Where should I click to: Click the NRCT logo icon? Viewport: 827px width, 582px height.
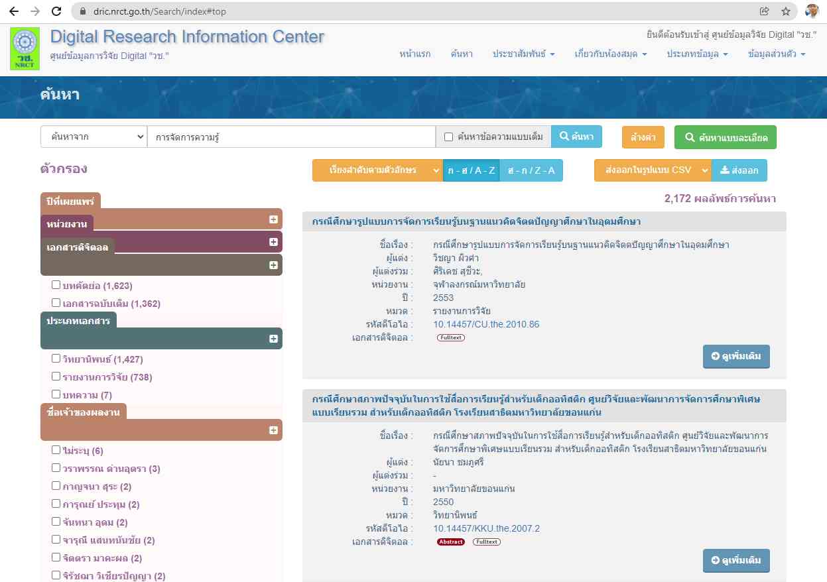tap(25, 48)
